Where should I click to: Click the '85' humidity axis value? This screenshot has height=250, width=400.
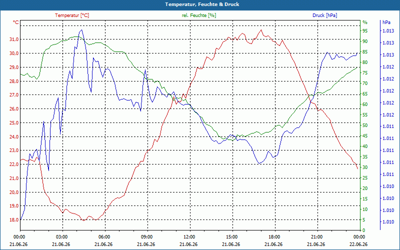point(365,52)
